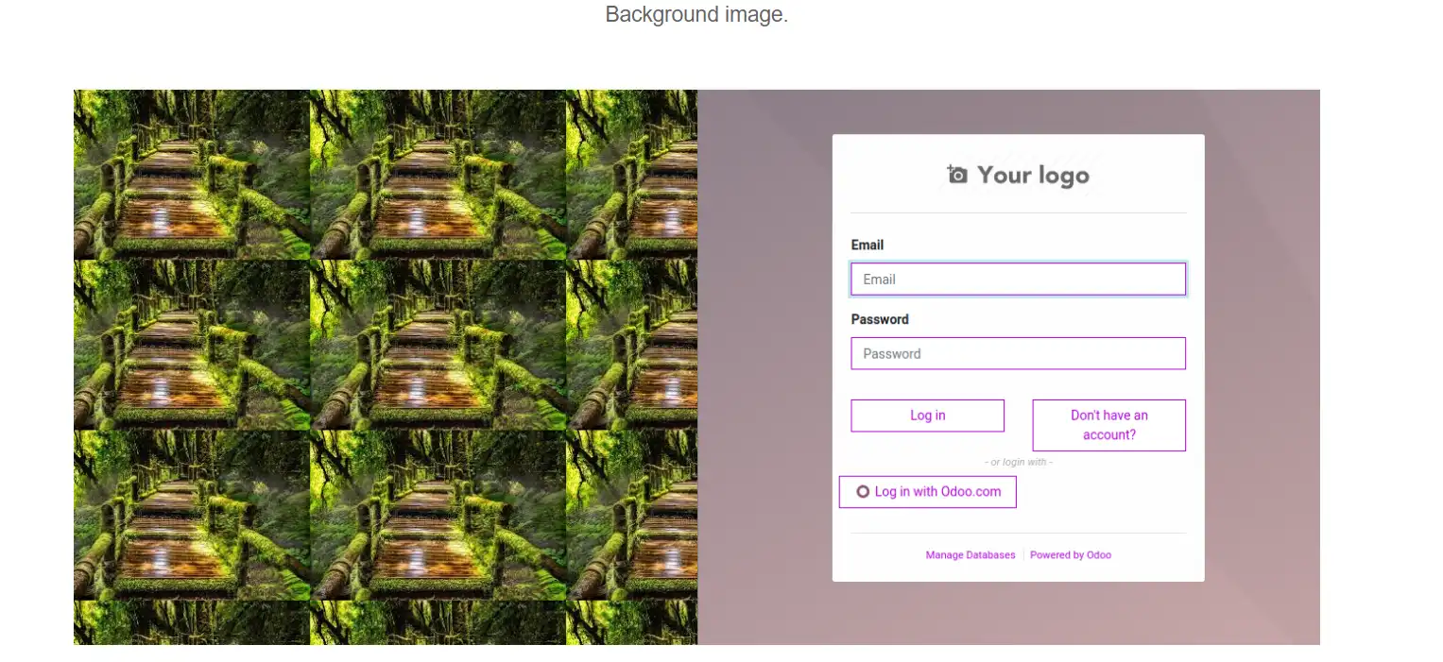Viewport: 1443px width, 662px height.
Task: Select the top-left forest background tile
Action: click(189, 173)
